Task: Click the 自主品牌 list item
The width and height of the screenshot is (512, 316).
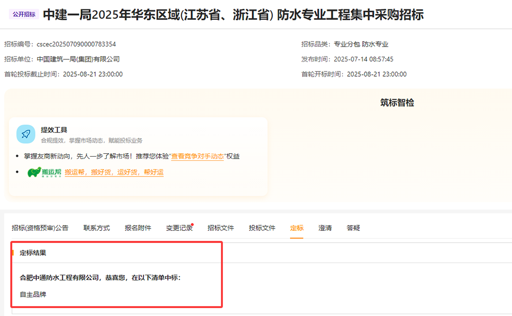Action: (33, 295)
